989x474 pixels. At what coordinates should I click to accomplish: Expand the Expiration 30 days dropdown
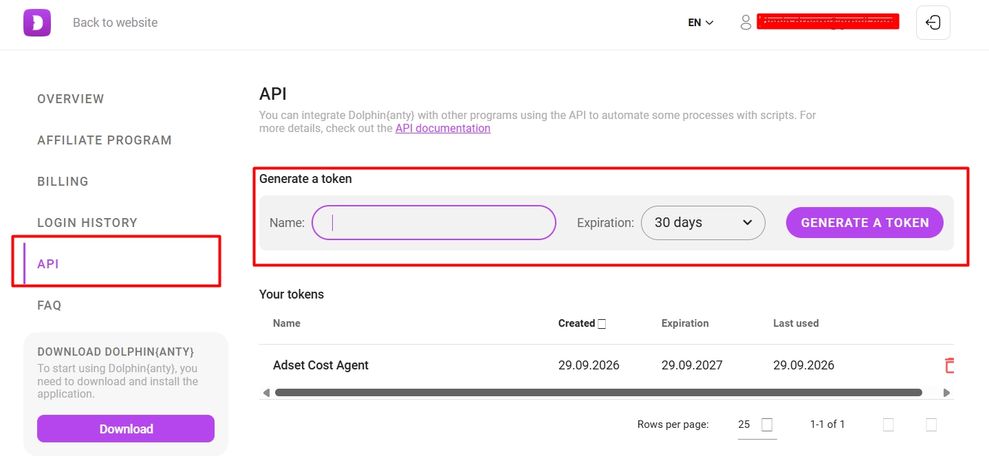tap(703, 223)
